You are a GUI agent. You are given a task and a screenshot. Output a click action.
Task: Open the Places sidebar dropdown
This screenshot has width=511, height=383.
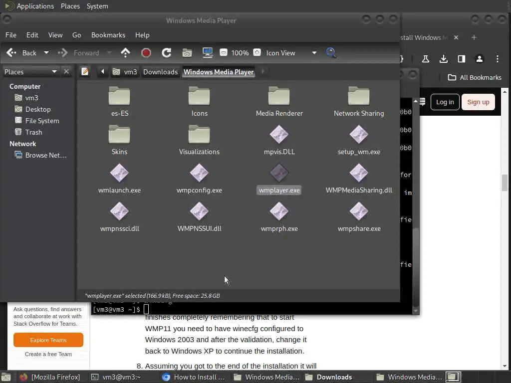pos(30,72)
